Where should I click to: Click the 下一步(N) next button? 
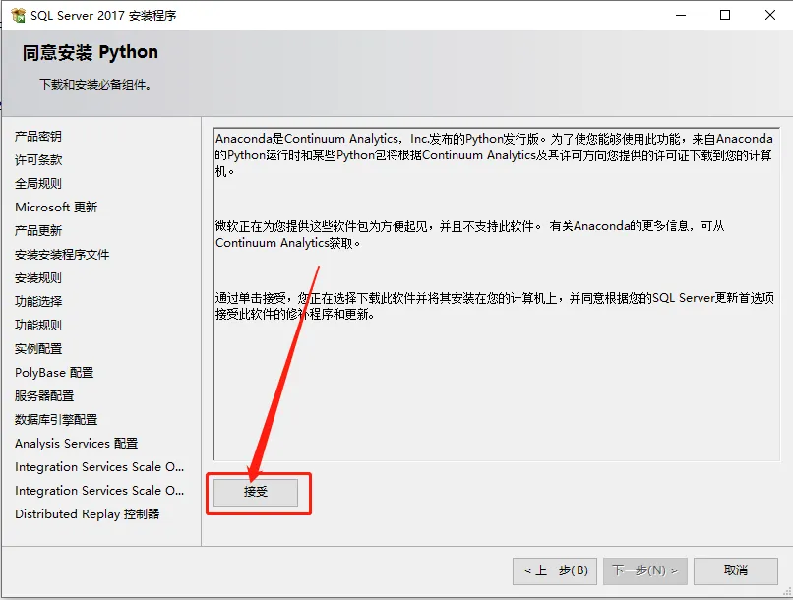(644, 571)
